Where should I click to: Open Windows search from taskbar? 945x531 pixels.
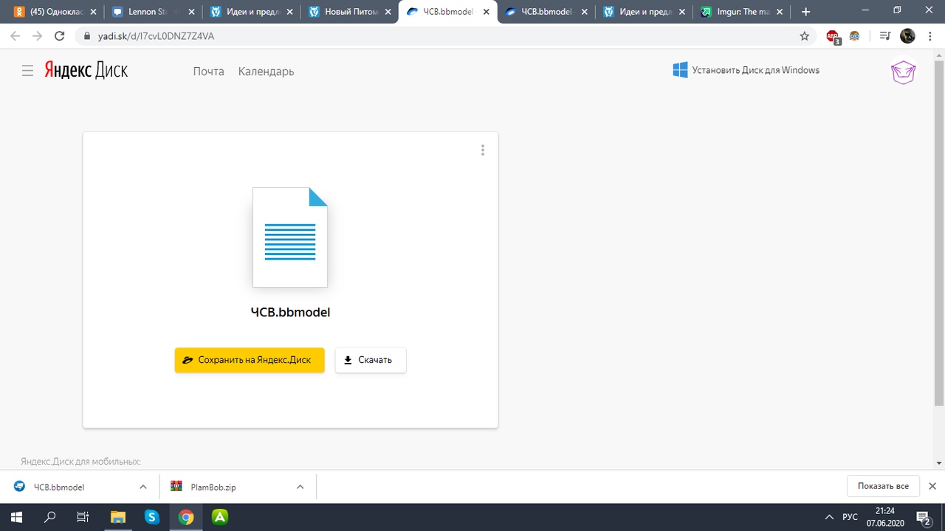(50, 517)
